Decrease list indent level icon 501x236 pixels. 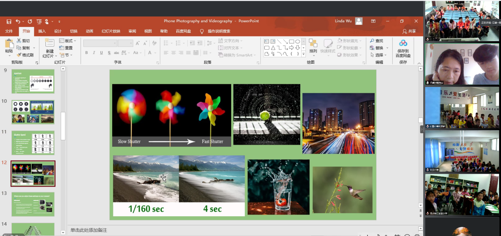pos(192,43)
